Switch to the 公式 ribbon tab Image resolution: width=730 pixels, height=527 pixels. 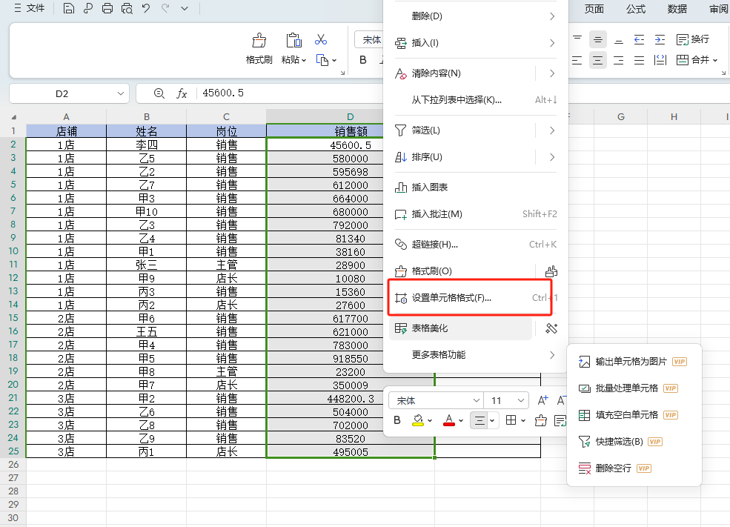(636, 10)
